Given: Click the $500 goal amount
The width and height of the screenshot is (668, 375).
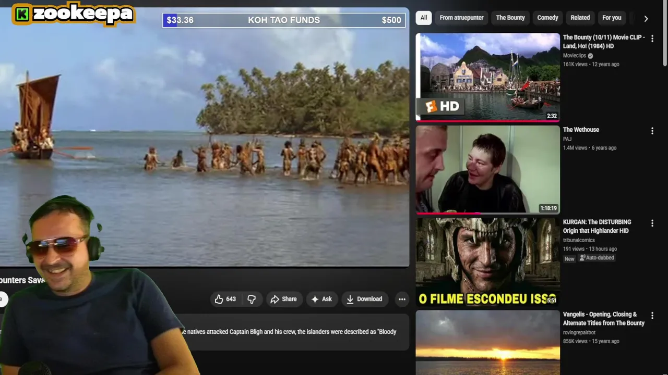Looking at the screenshot, I should click(x=391, y=20).
